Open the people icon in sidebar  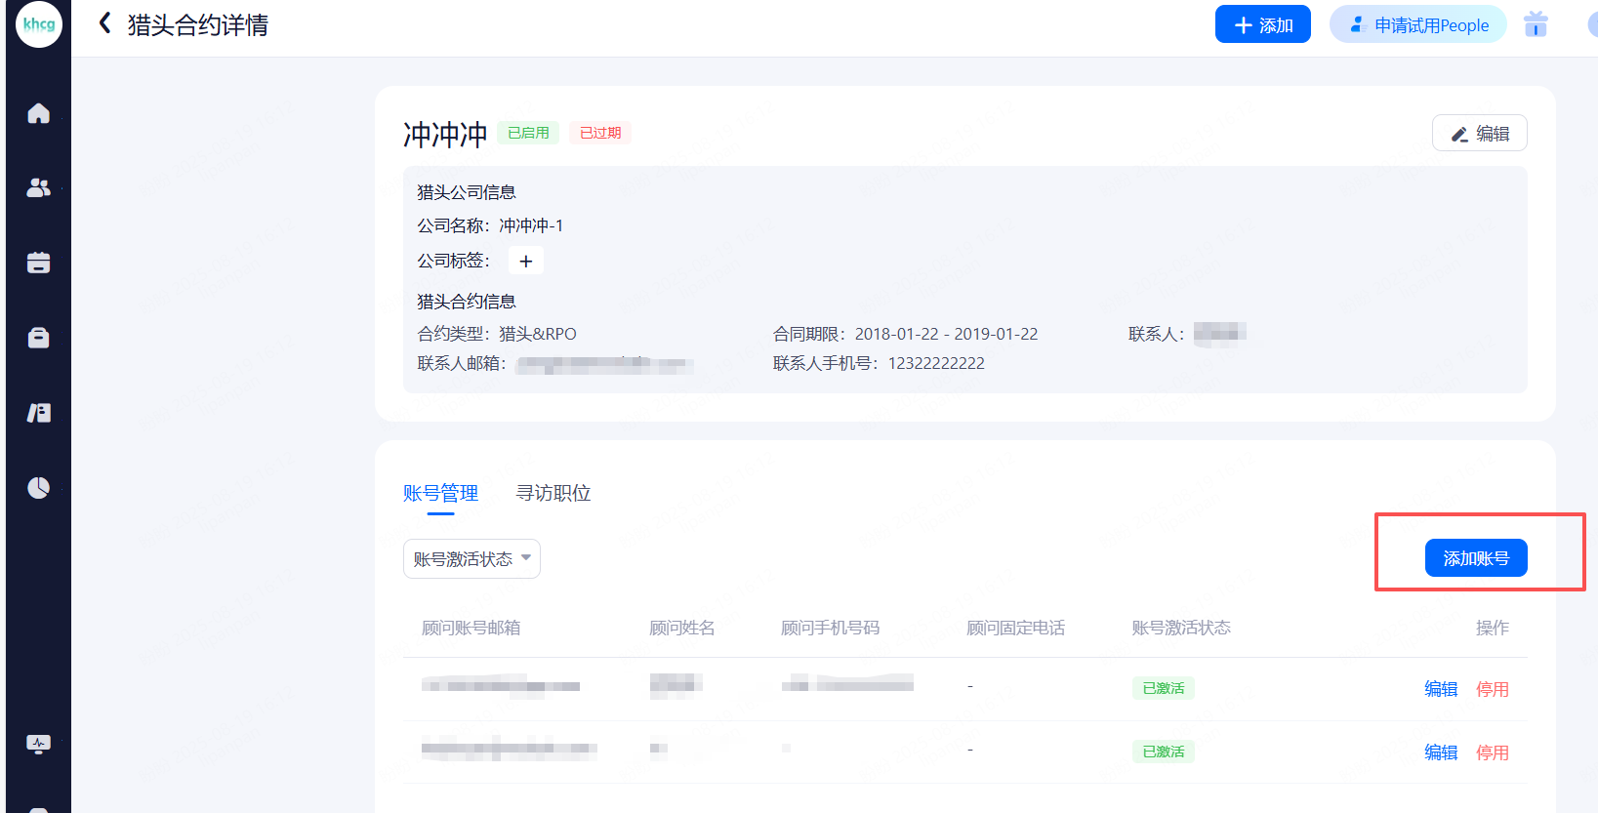pyautogui.click(x=39, y=187)
